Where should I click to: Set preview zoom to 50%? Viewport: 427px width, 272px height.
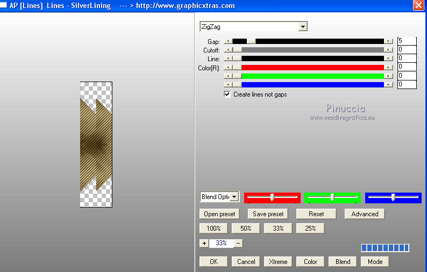(246, 228)
